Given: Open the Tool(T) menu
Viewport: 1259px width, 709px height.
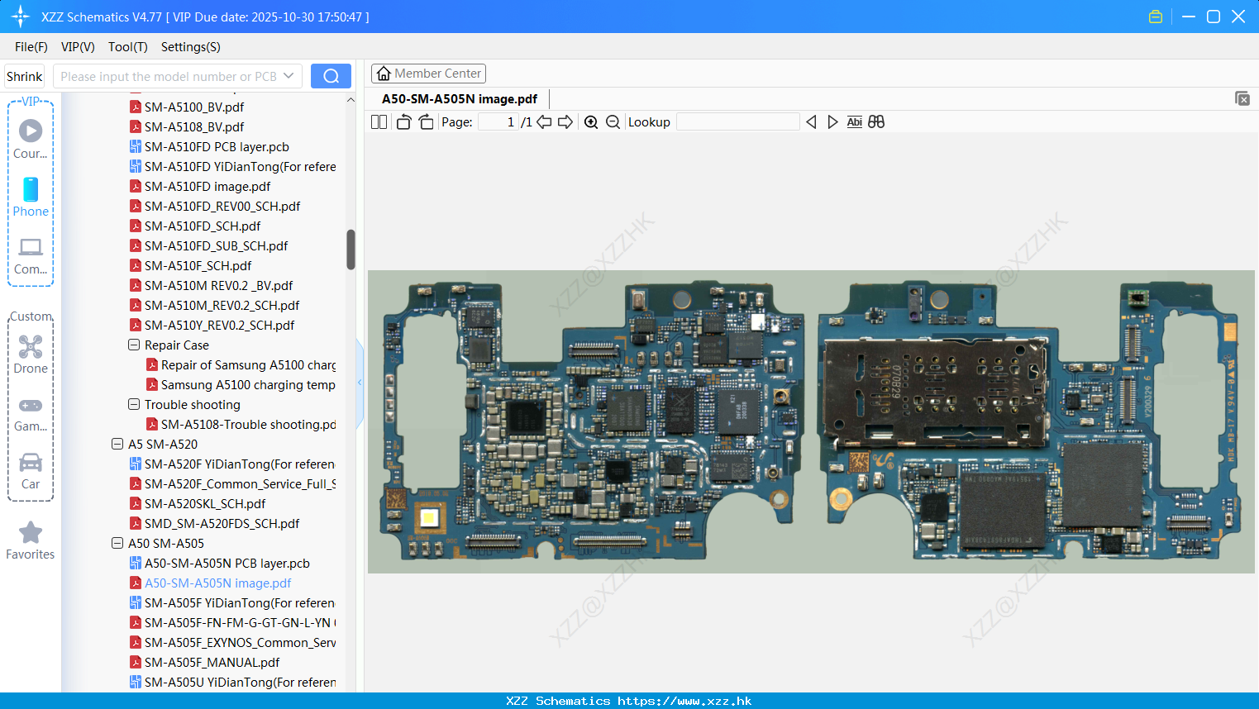Looking at the screenshot, I should coord(127,47).
